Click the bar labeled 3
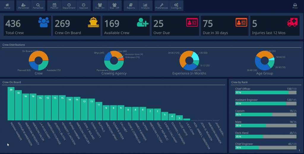Screen dimensions: 304x154 click(x=179, y=118)
